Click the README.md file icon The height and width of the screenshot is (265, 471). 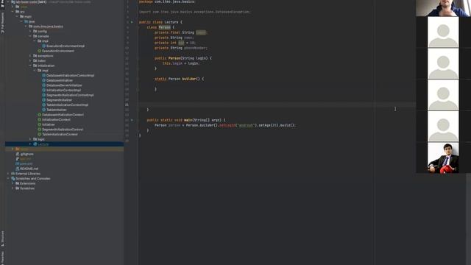18,169
